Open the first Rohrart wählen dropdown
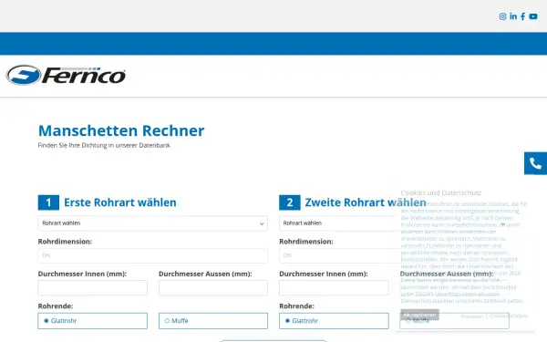This screenshot has height=342, width=547. [x=153, y=223]
